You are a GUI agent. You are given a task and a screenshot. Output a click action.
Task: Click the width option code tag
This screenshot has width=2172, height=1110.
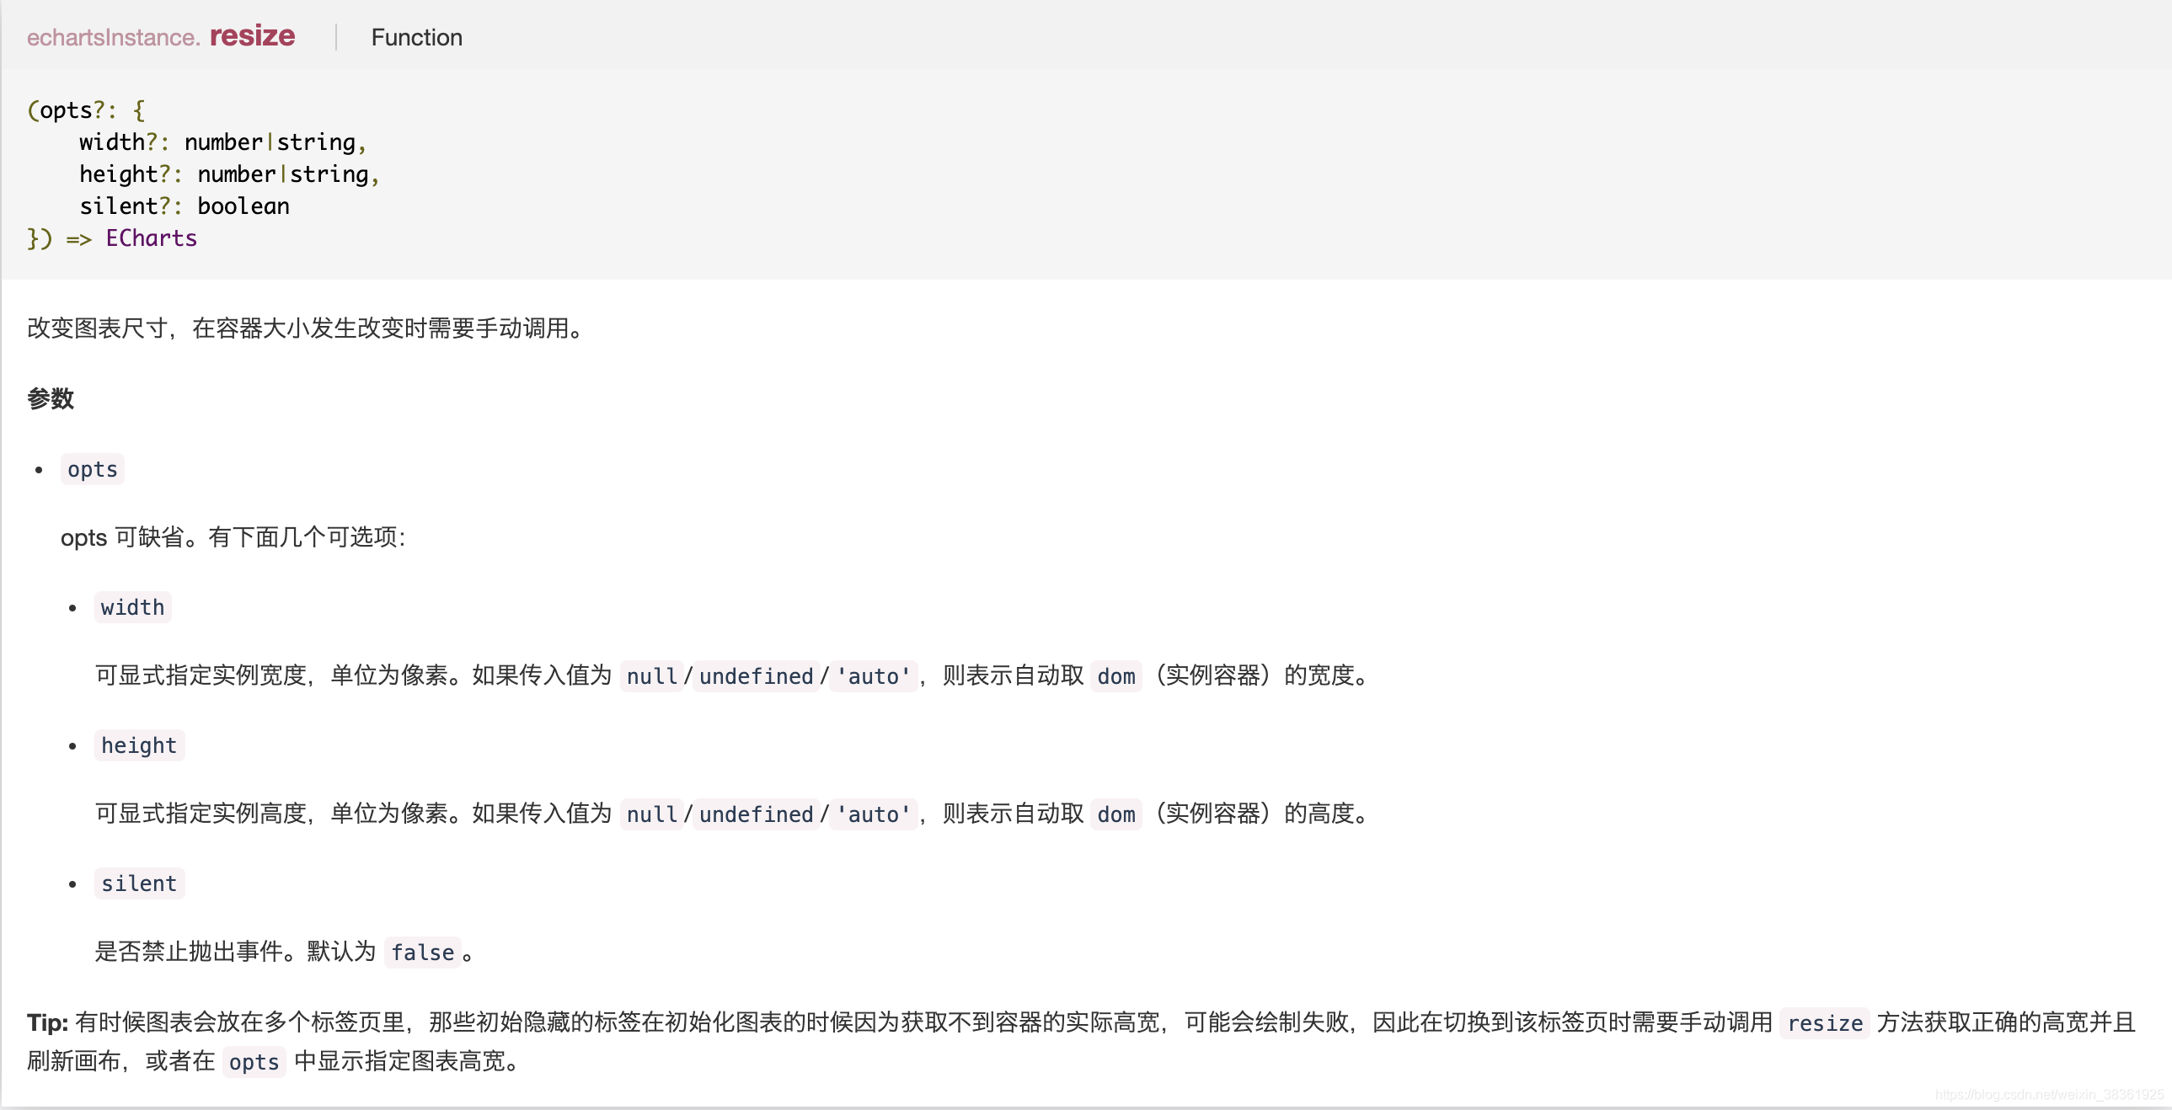pos(132,608)
